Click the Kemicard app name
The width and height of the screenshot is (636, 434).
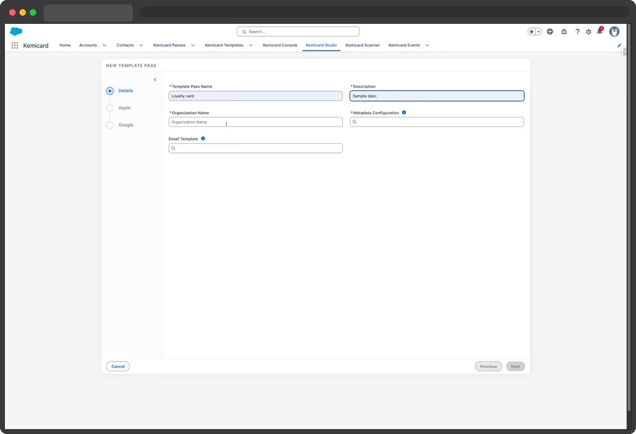coord(36,45)
